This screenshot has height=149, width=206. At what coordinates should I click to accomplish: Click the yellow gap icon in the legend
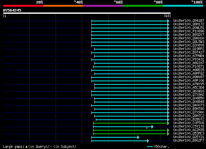coord(26,147)
